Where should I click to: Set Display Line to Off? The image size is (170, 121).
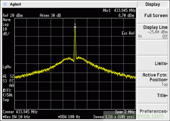point(165,36)
